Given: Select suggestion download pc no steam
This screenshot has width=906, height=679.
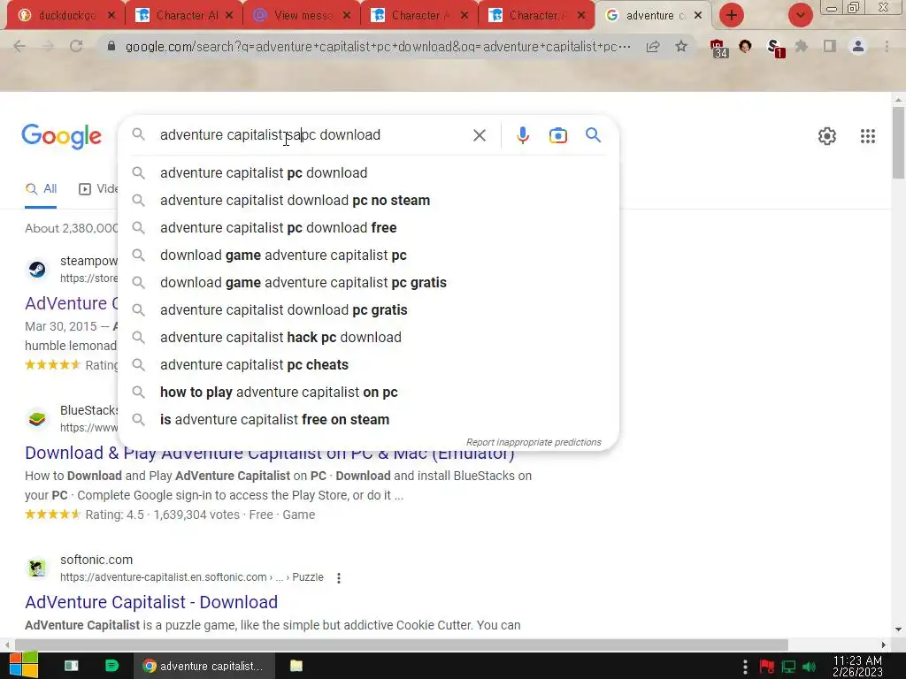Looking at the screenshot, I should pyautogui.click(x=368, y=201).
